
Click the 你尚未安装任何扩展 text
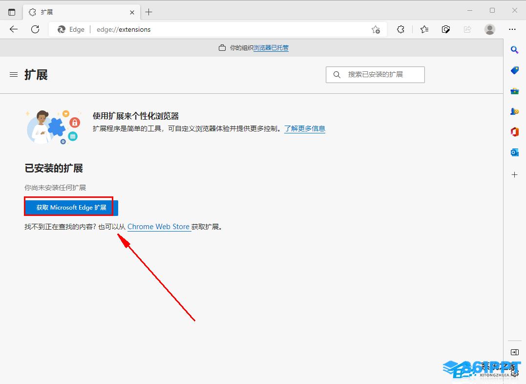[55, 187]
